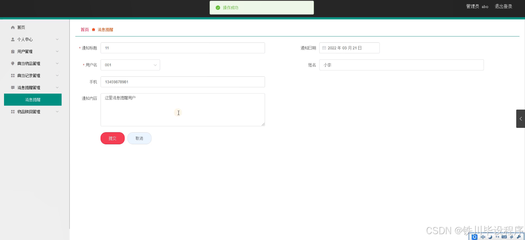Expand 用户管理 using its chevron
The width and height of the screenshot is (525, 240).
click(57, 52)
